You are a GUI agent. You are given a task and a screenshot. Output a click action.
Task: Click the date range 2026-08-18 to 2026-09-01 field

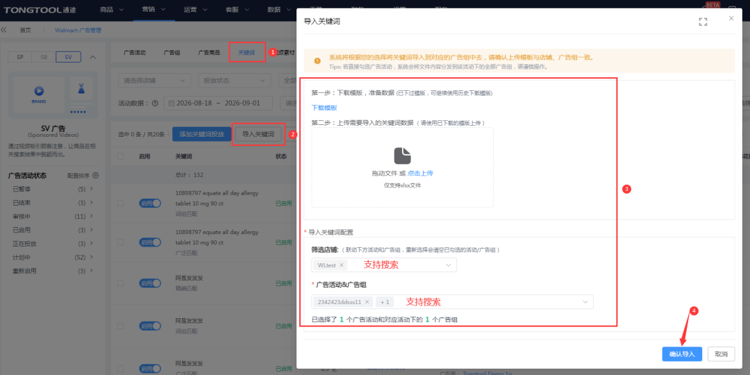[218, 103]
